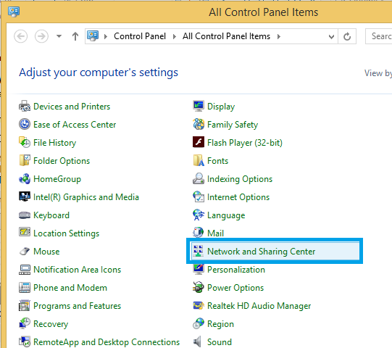Go back with the Back arrow button

(20, 36)
